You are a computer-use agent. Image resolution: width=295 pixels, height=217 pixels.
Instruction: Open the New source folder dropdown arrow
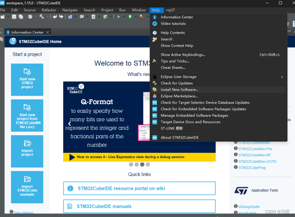coord(87,17)
